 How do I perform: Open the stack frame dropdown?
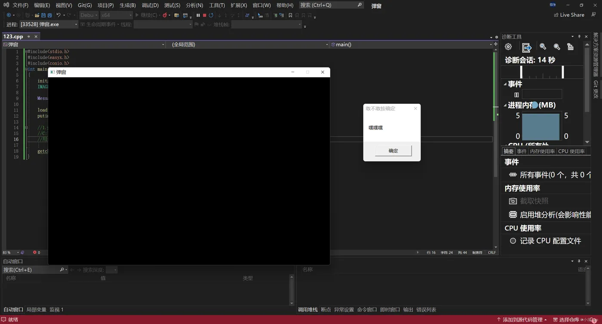pyautogui.click(x=267, y=24)
